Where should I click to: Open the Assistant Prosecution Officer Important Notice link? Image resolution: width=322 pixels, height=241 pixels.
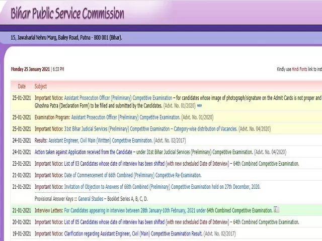coord(118,98)
